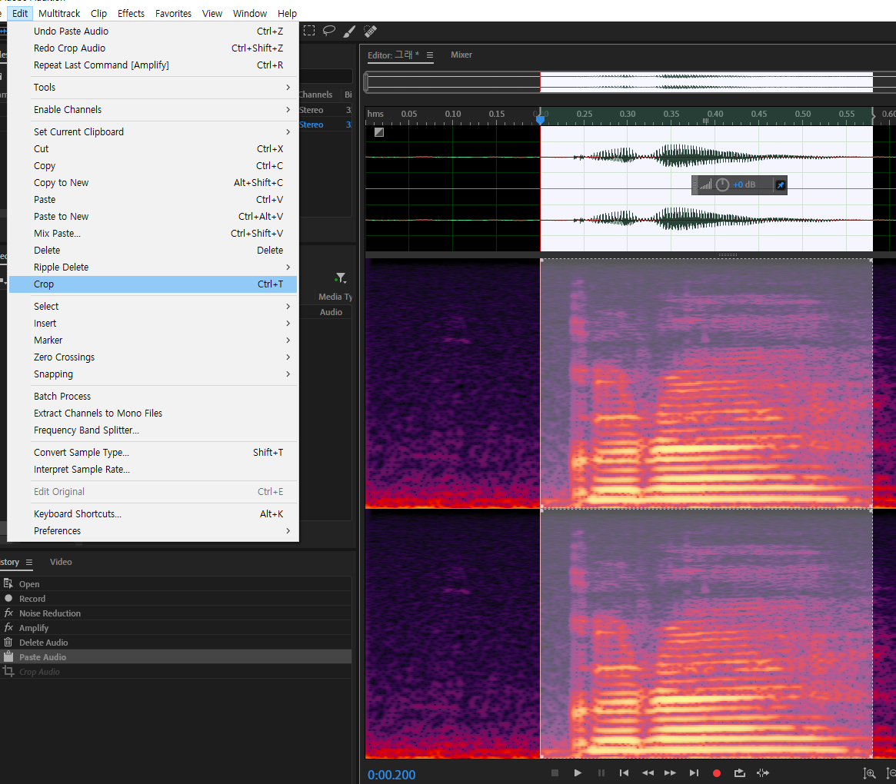Open the Effects menu
This screenshot has width=896, height=784.
point(131,13)
